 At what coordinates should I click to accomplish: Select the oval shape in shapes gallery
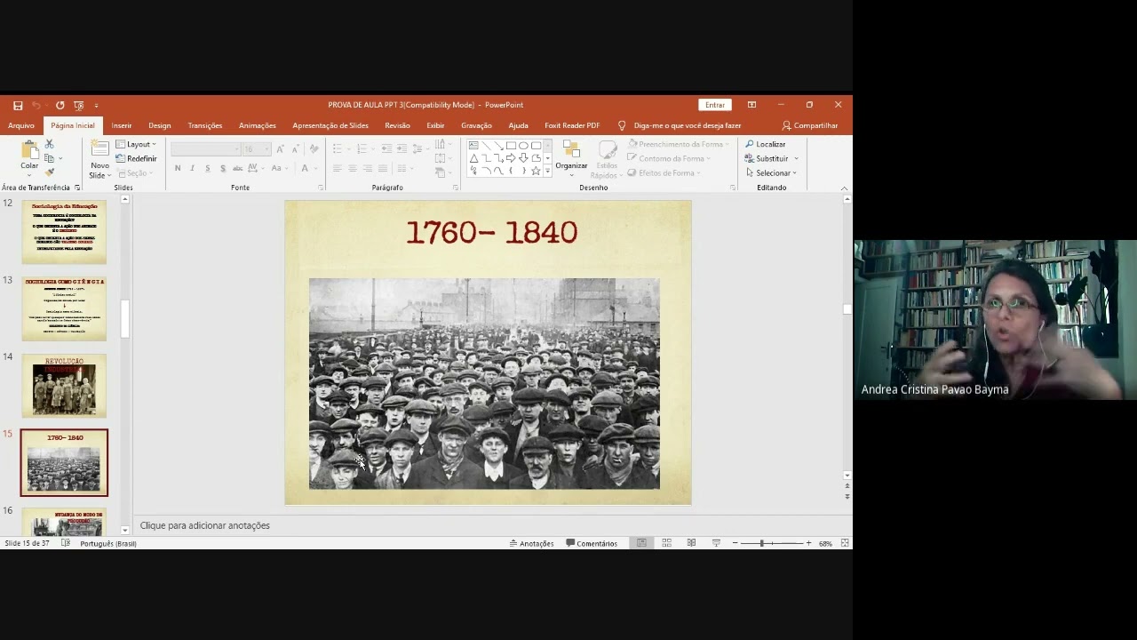pyautogui.click(x=523, y=146)
